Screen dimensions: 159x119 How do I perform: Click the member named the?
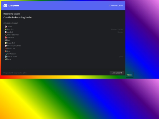pos(9,51)
